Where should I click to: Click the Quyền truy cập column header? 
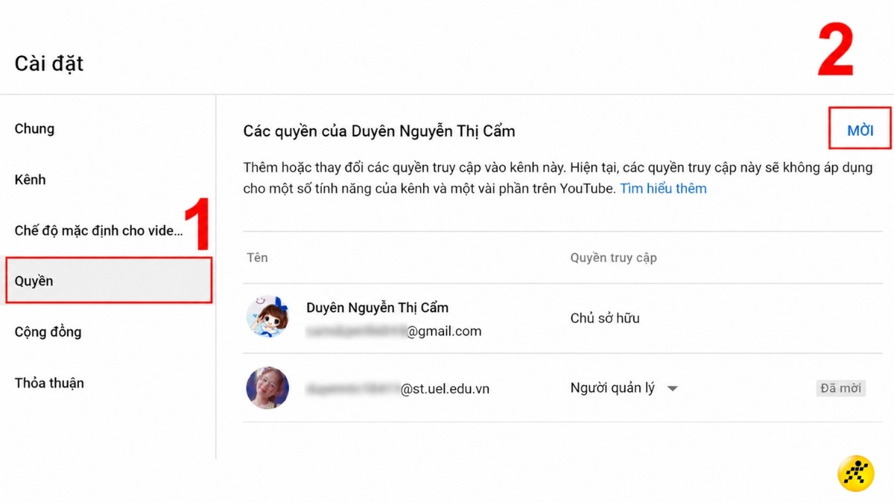tap(613, 258)
